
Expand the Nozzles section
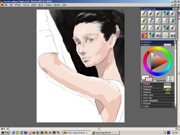(x=142, y=103)
